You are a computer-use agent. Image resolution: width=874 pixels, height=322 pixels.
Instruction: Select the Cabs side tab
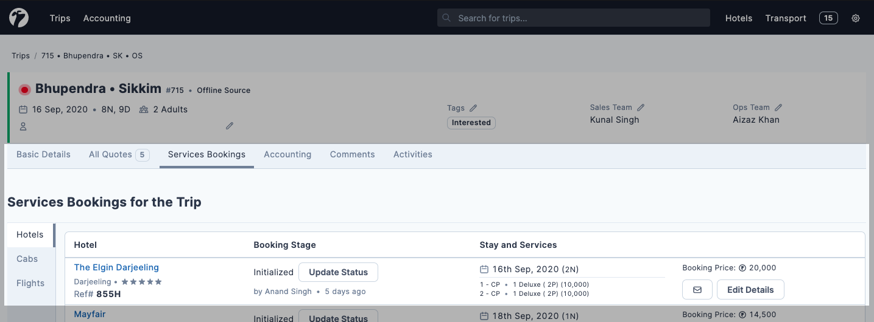(x=27, y=259)
